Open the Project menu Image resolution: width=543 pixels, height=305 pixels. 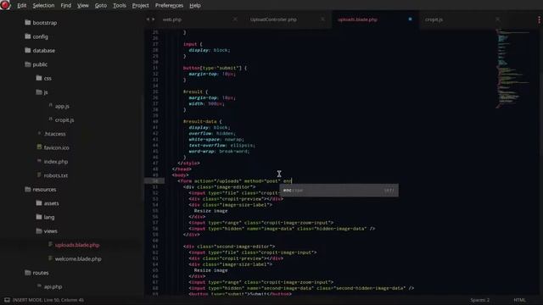140,6
